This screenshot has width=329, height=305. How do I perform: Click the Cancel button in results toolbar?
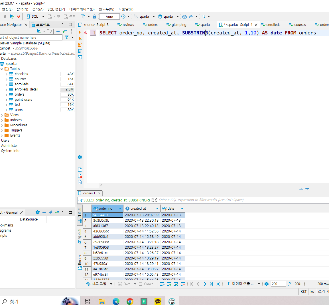tap(147, 284)
